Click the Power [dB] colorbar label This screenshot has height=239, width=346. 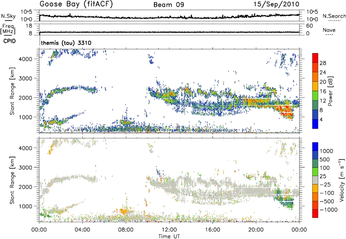click(330, 91)
